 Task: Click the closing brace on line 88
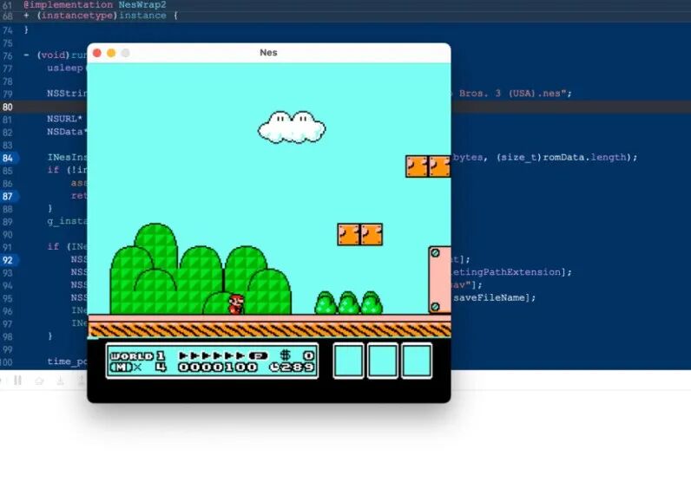[49, 208]
